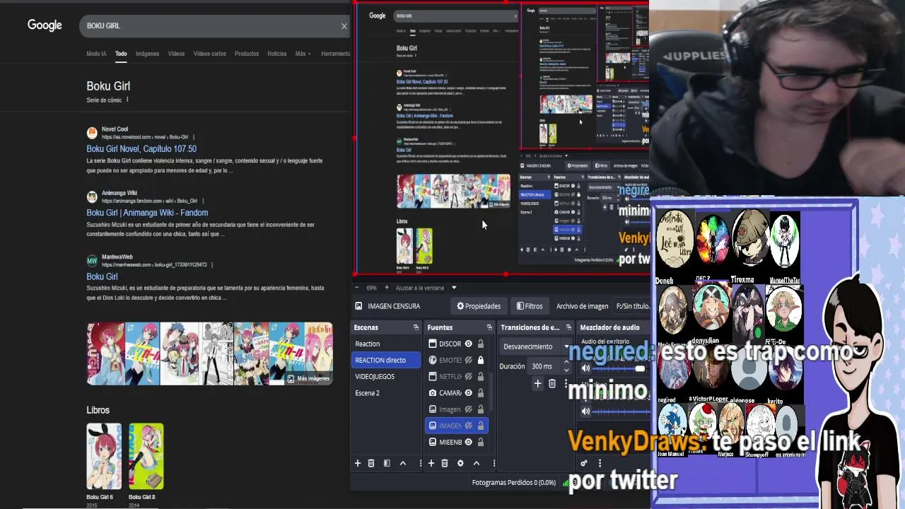This screenshot has height=509, width=905.
Task: Mute the second mixer channel with its speaker icon
Action: (585, 411)
